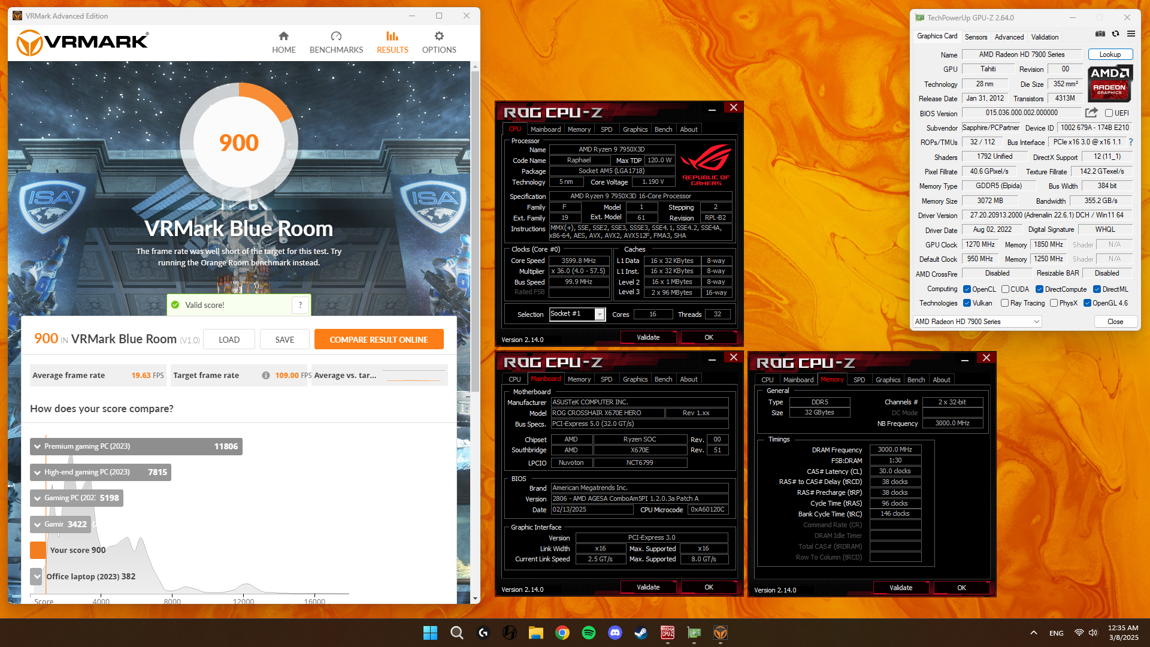Open SPD tab in the top CPU-Z window
Image resolution: width=1150 pixels, height=647 pixels.
[x=606, y=129]
